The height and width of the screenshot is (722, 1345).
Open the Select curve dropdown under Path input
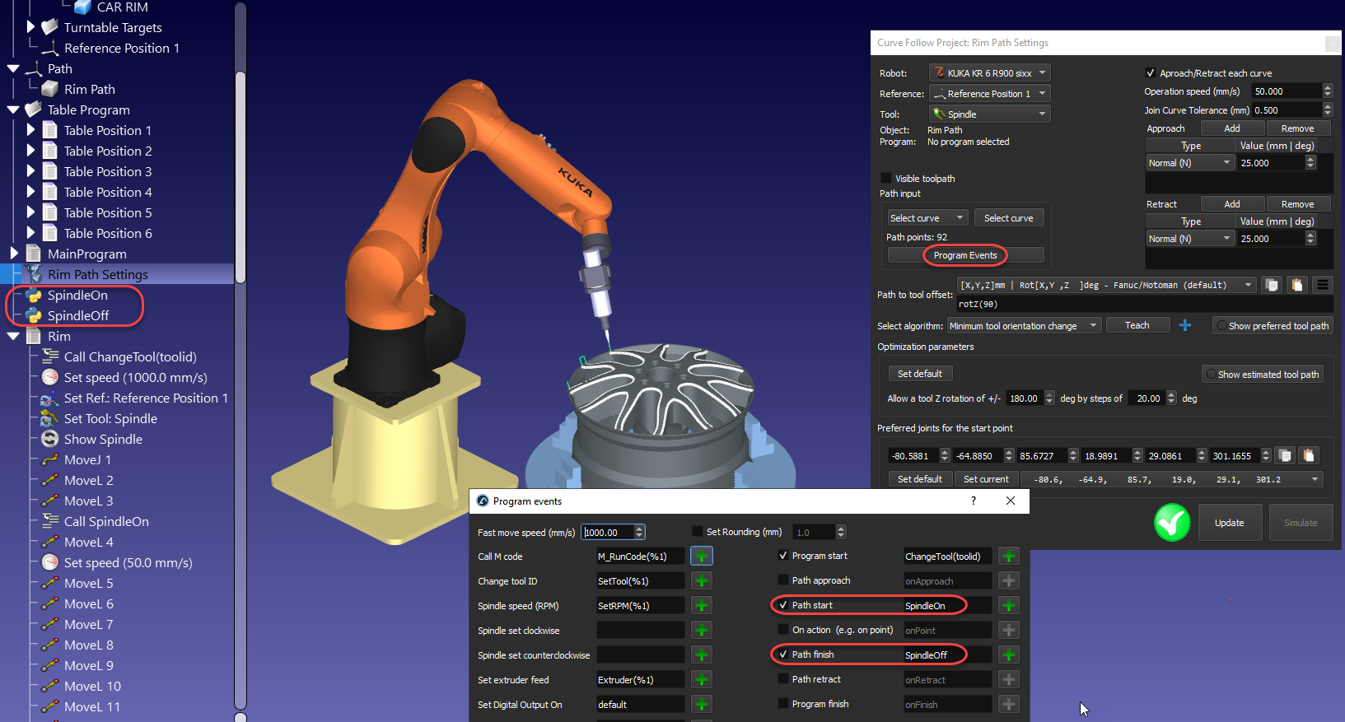click(927, 217)
